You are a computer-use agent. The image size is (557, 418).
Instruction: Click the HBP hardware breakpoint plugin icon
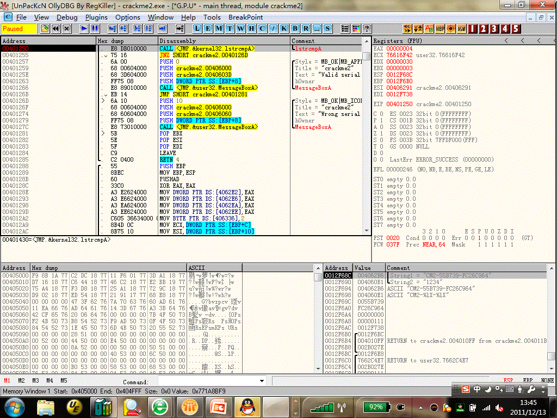(x=440, y=28)
